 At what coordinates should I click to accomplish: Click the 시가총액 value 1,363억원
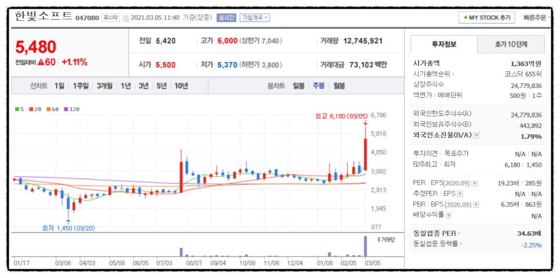click(x=526, y=64)
